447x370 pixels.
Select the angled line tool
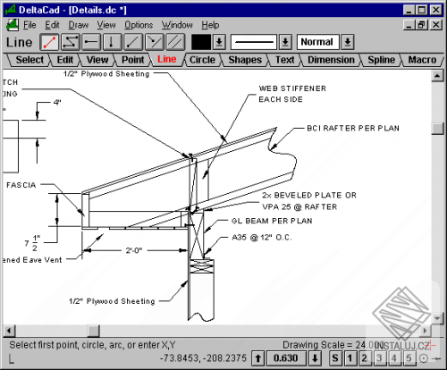[133, 42]
